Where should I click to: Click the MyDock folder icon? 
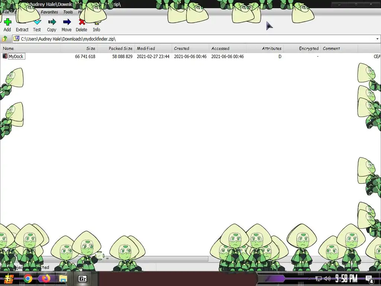click(5, 56)
